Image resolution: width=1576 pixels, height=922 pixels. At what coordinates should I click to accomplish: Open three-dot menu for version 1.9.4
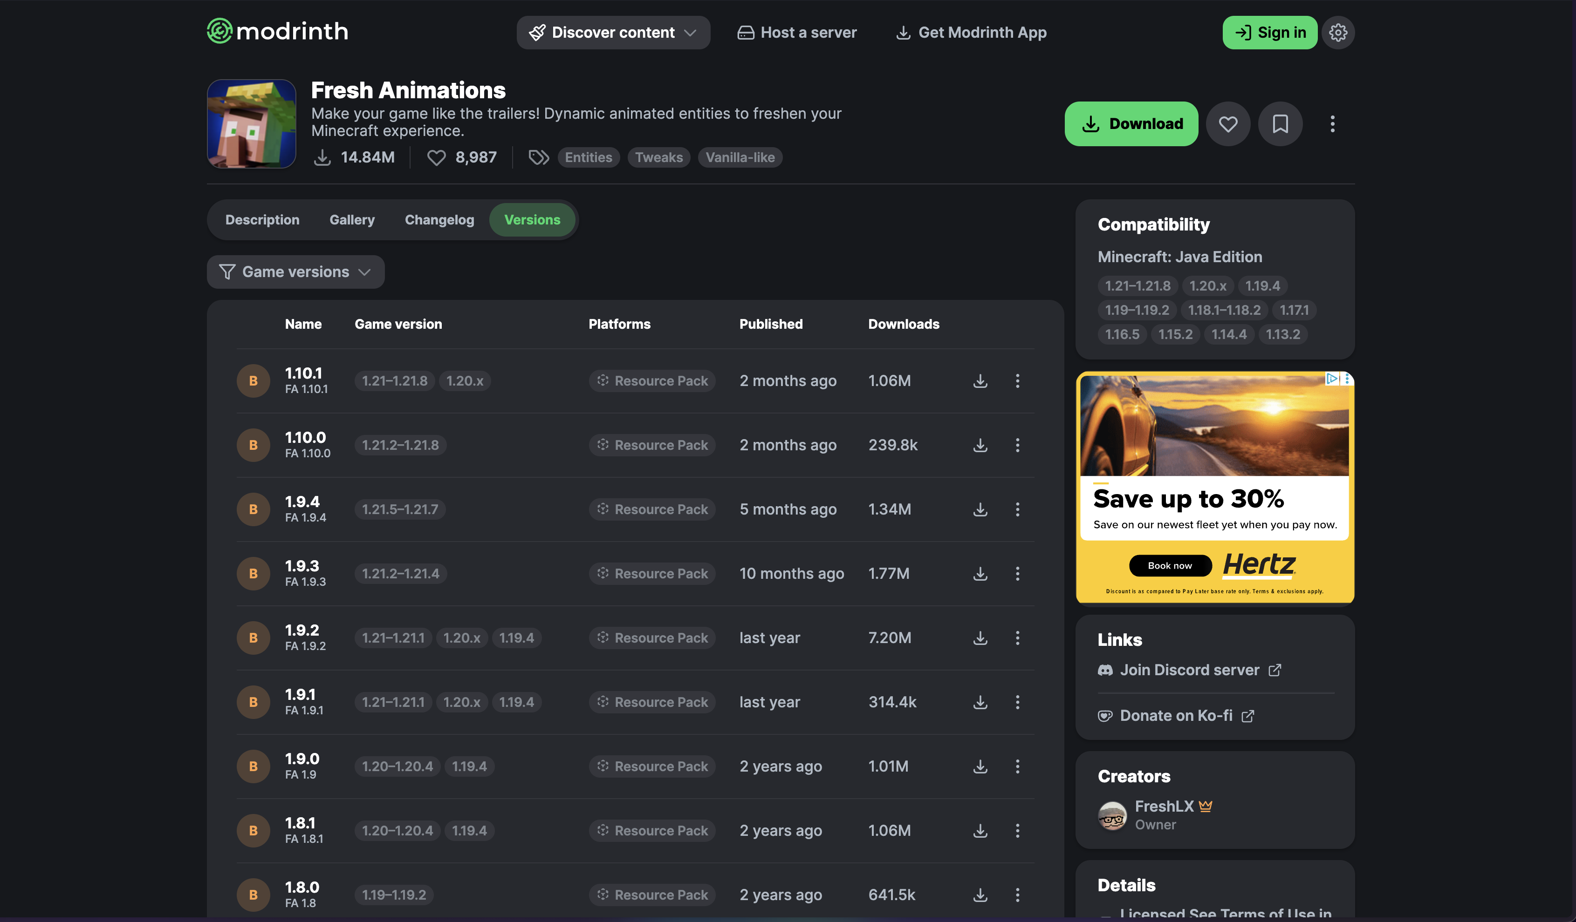click(x=1018, y=509)
